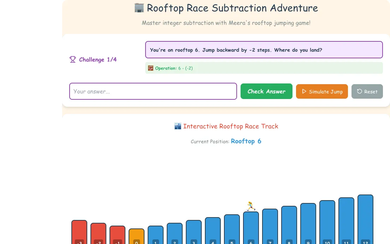The width and height of the screenshot is (390, 244).
Task: Select the blue rooftop 4 building
Action: pyautogui.click(x=213, y=231)
